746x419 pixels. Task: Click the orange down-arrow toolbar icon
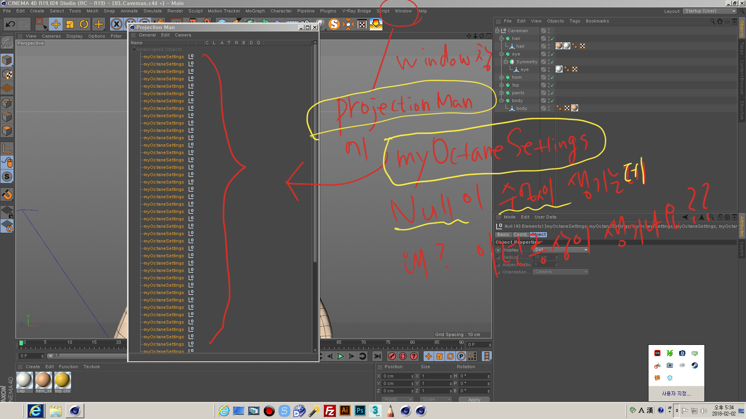click(x=376, y=24)
